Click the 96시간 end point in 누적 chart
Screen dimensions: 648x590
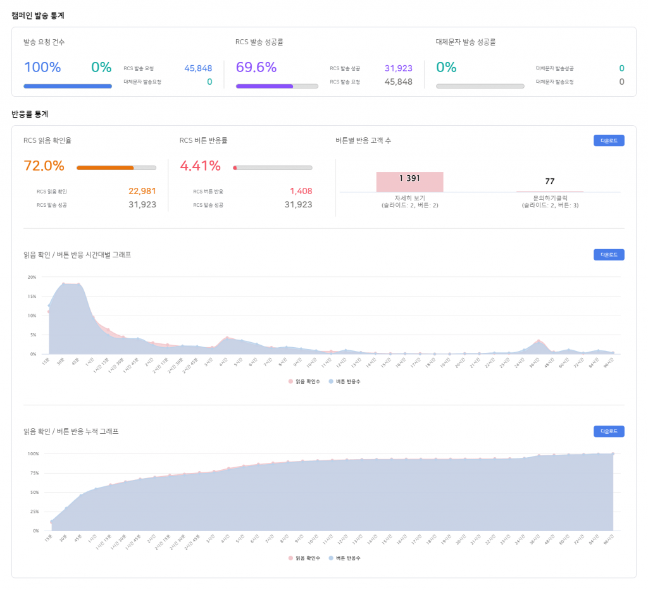pos(613,454)
